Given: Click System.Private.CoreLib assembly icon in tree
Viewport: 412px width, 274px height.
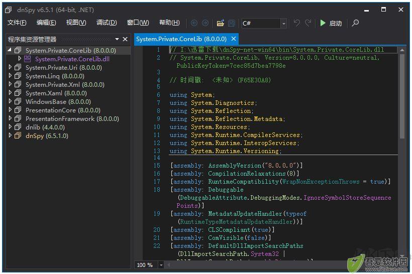Looking at the screenshot, I should click(x=18, y=50).
